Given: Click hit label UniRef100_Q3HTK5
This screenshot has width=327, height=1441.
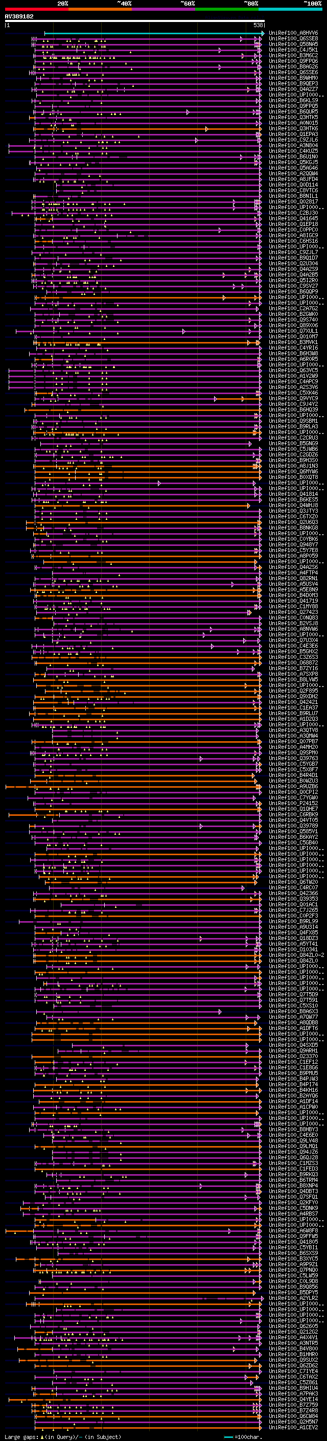Looking at the screenshot, I should 293,118.
